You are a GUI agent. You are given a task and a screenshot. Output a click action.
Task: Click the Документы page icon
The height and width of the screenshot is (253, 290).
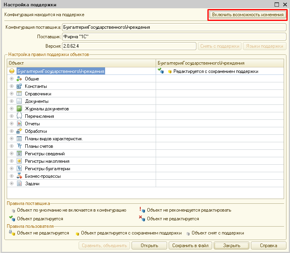[19, 101]
